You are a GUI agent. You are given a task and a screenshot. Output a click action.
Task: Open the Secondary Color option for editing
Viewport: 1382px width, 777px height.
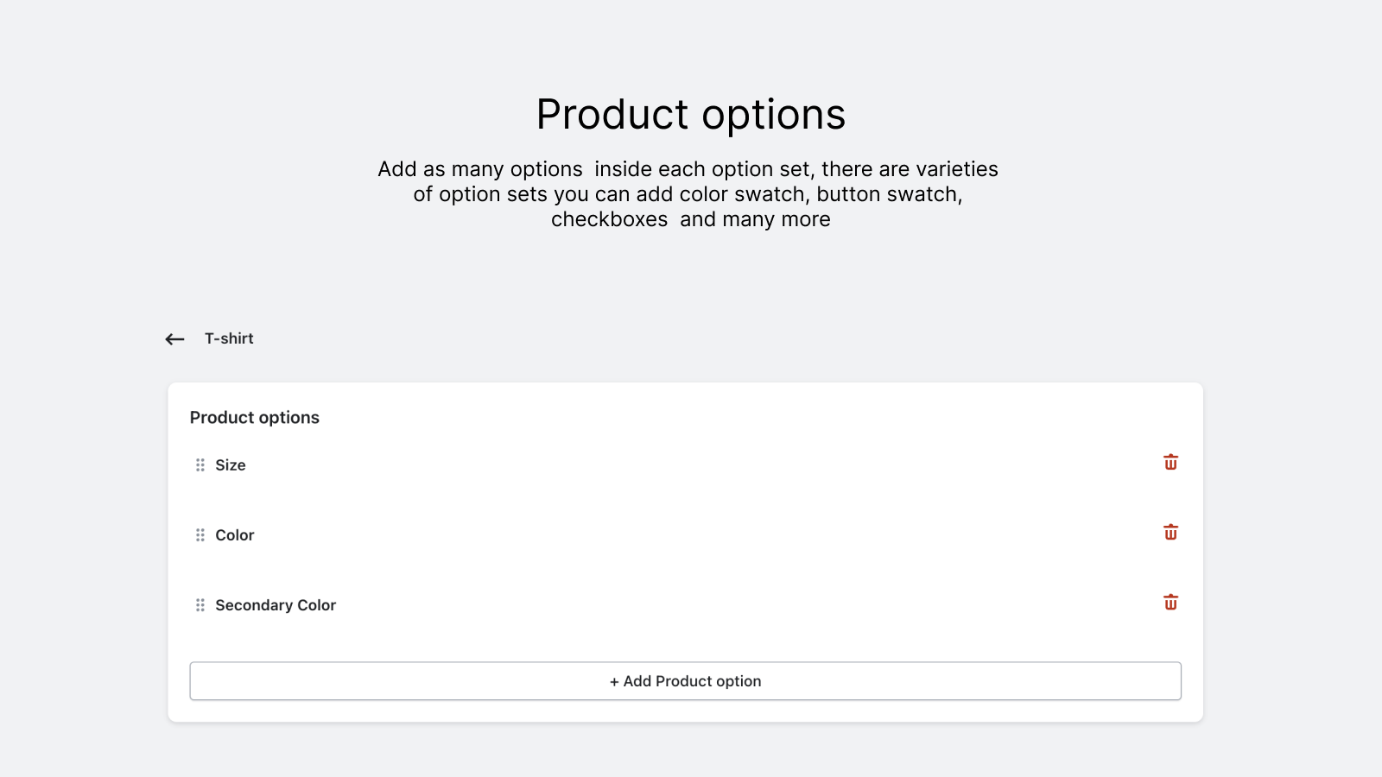[276, 605]
